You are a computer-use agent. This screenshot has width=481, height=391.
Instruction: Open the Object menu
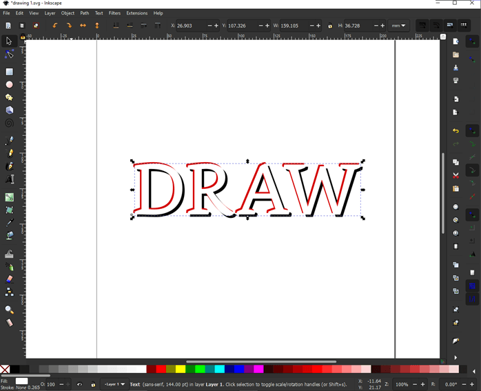pos(68,13)
